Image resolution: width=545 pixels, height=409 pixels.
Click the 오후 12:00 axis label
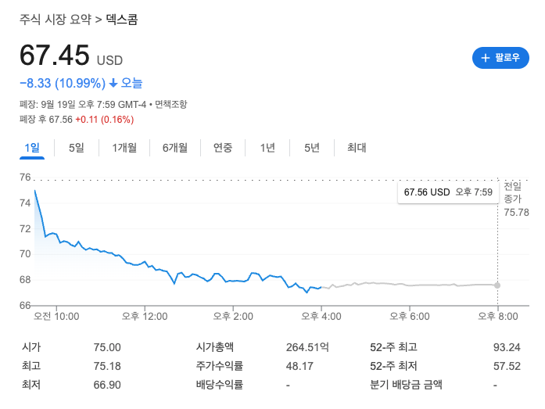(x=145, y=317)
